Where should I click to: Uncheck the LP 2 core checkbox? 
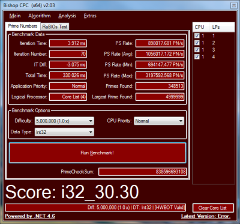[197, 43]
